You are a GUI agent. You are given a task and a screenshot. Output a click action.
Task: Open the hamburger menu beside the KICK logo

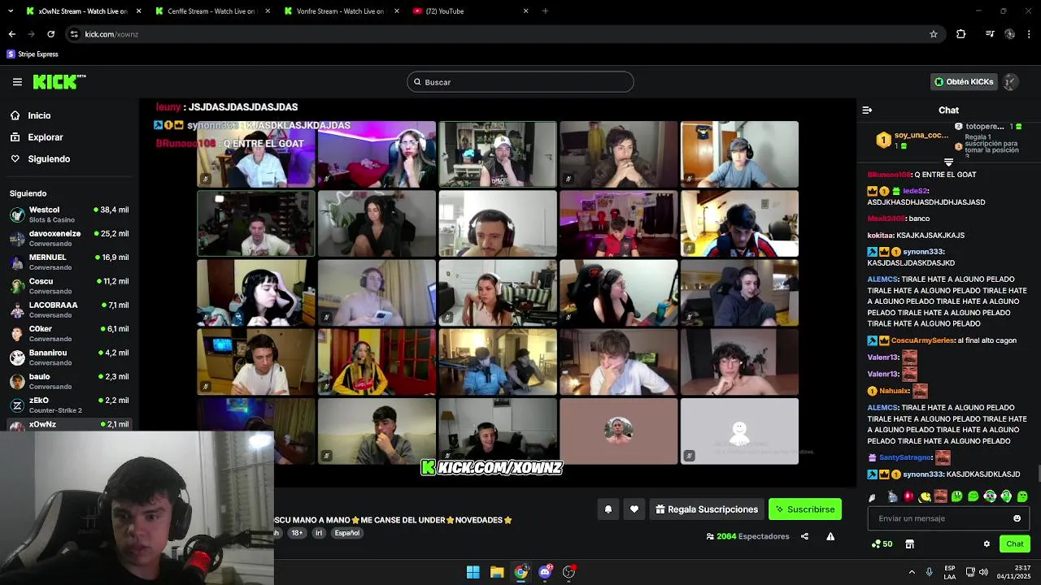coord(17,82)
